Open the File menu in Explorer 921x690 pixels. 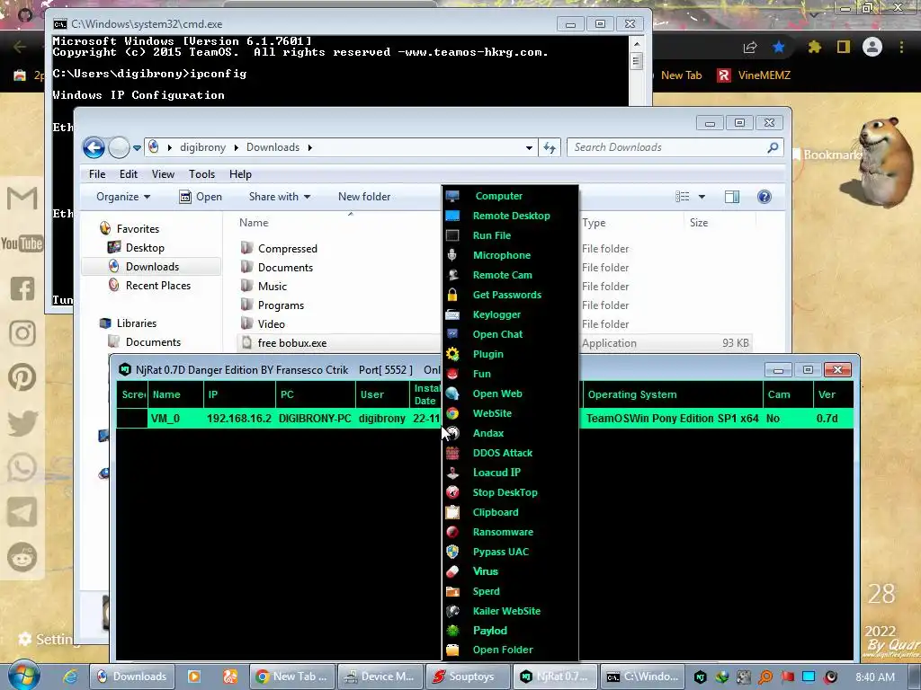pyautogui.click(x=97, y=174)
